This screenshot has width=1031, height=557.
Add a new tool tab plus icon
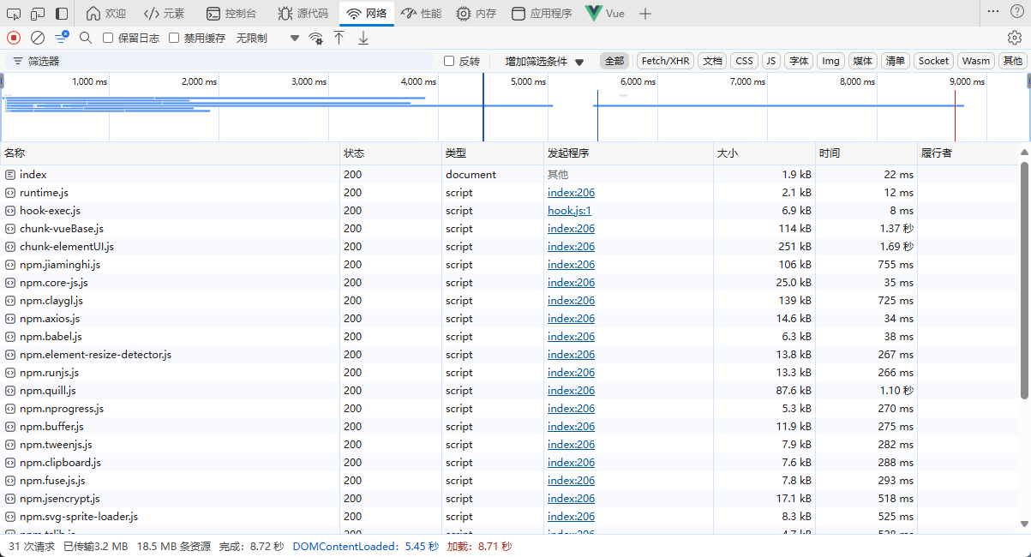click(x=645, y=14)
